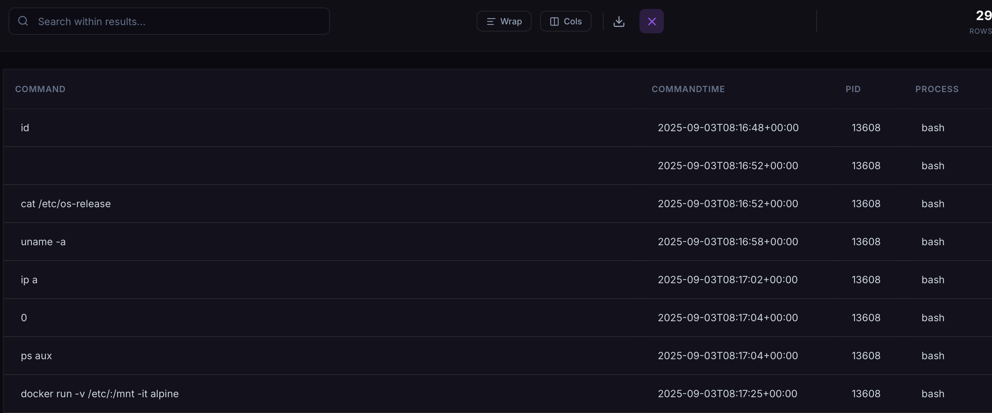
Task: Select the 'cat /etc/os-release' command cell
Action: 66,204
